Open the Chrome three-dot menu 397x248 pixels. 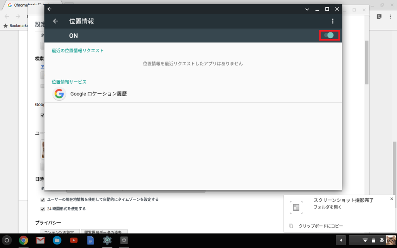(x=390, y=17)
